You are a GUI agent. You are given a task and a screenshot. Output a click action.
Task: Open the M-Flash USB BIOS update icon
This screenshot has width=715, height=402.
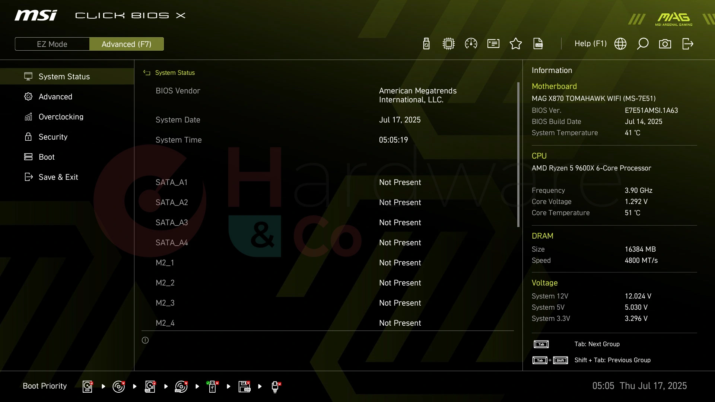426,44
